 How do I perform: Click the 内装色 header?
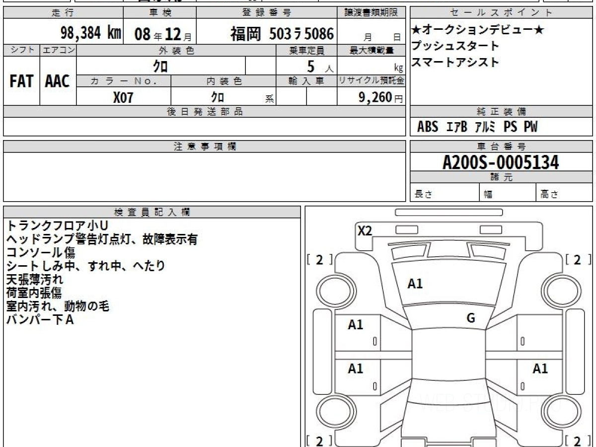(x=223, y=81)
